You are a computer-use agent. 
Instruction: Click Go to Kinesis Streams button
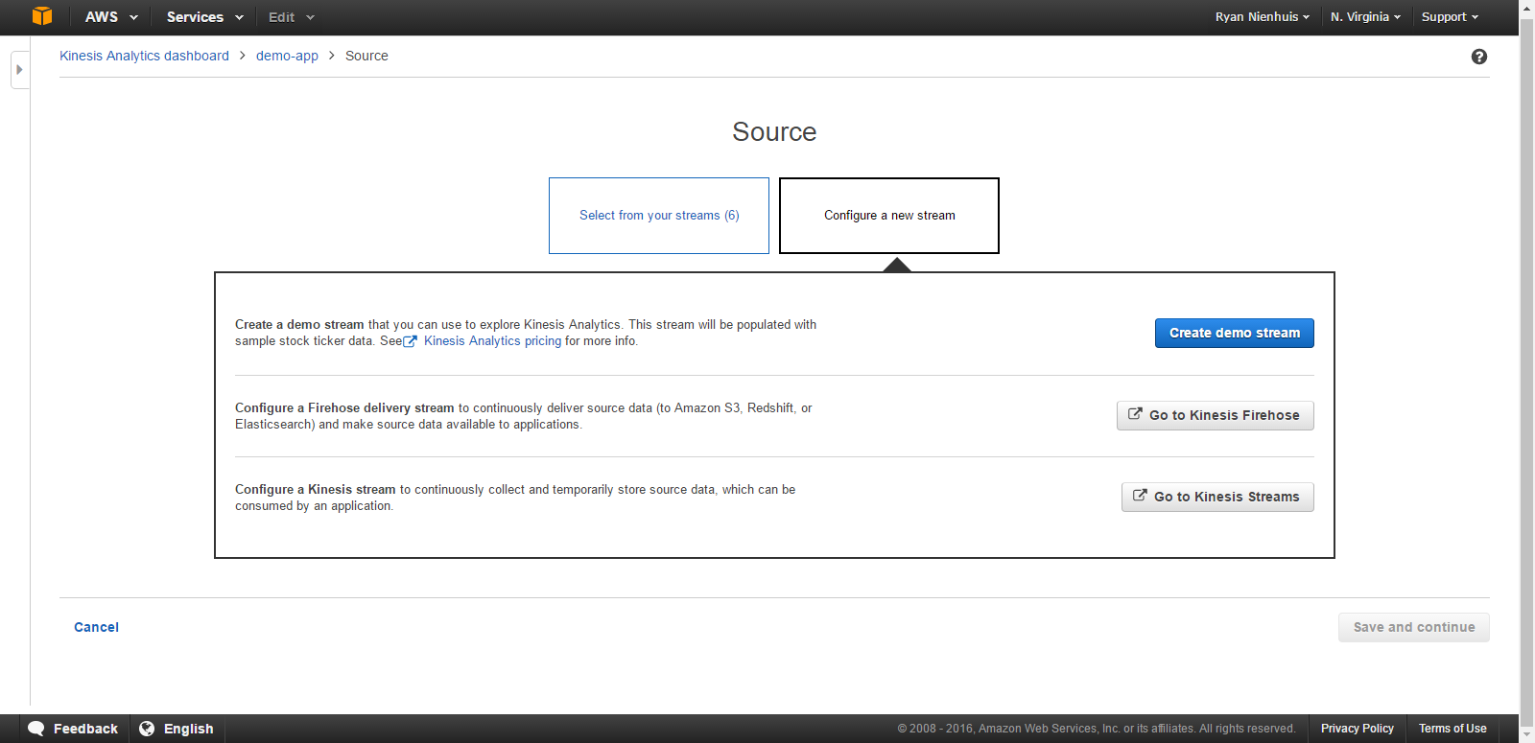1217,497
